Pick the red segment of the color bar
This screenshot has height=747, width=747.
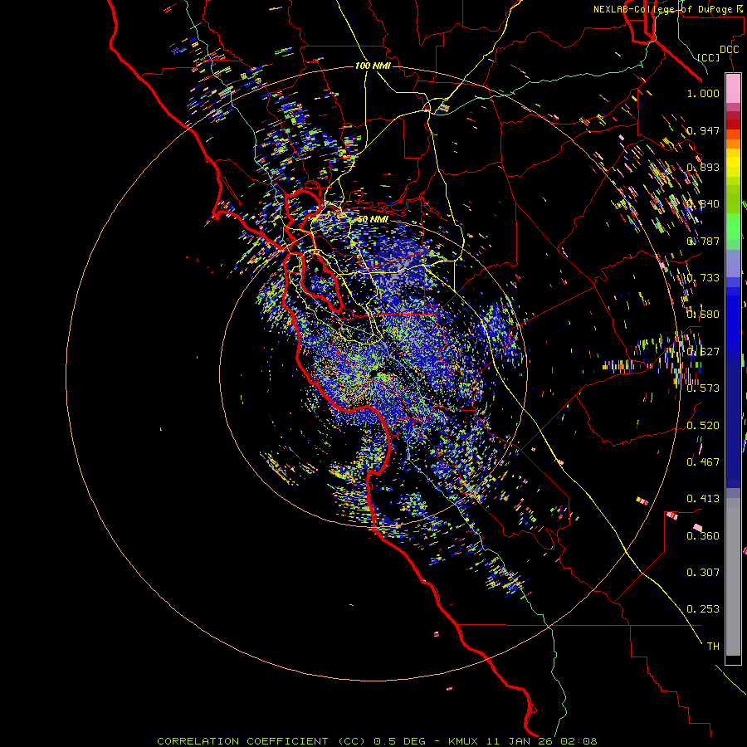733,124
